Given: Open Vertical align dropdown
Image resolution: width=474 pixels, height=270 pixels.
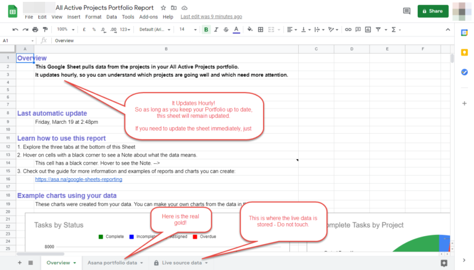Looking at the screenshot, I should coord(306,30).
